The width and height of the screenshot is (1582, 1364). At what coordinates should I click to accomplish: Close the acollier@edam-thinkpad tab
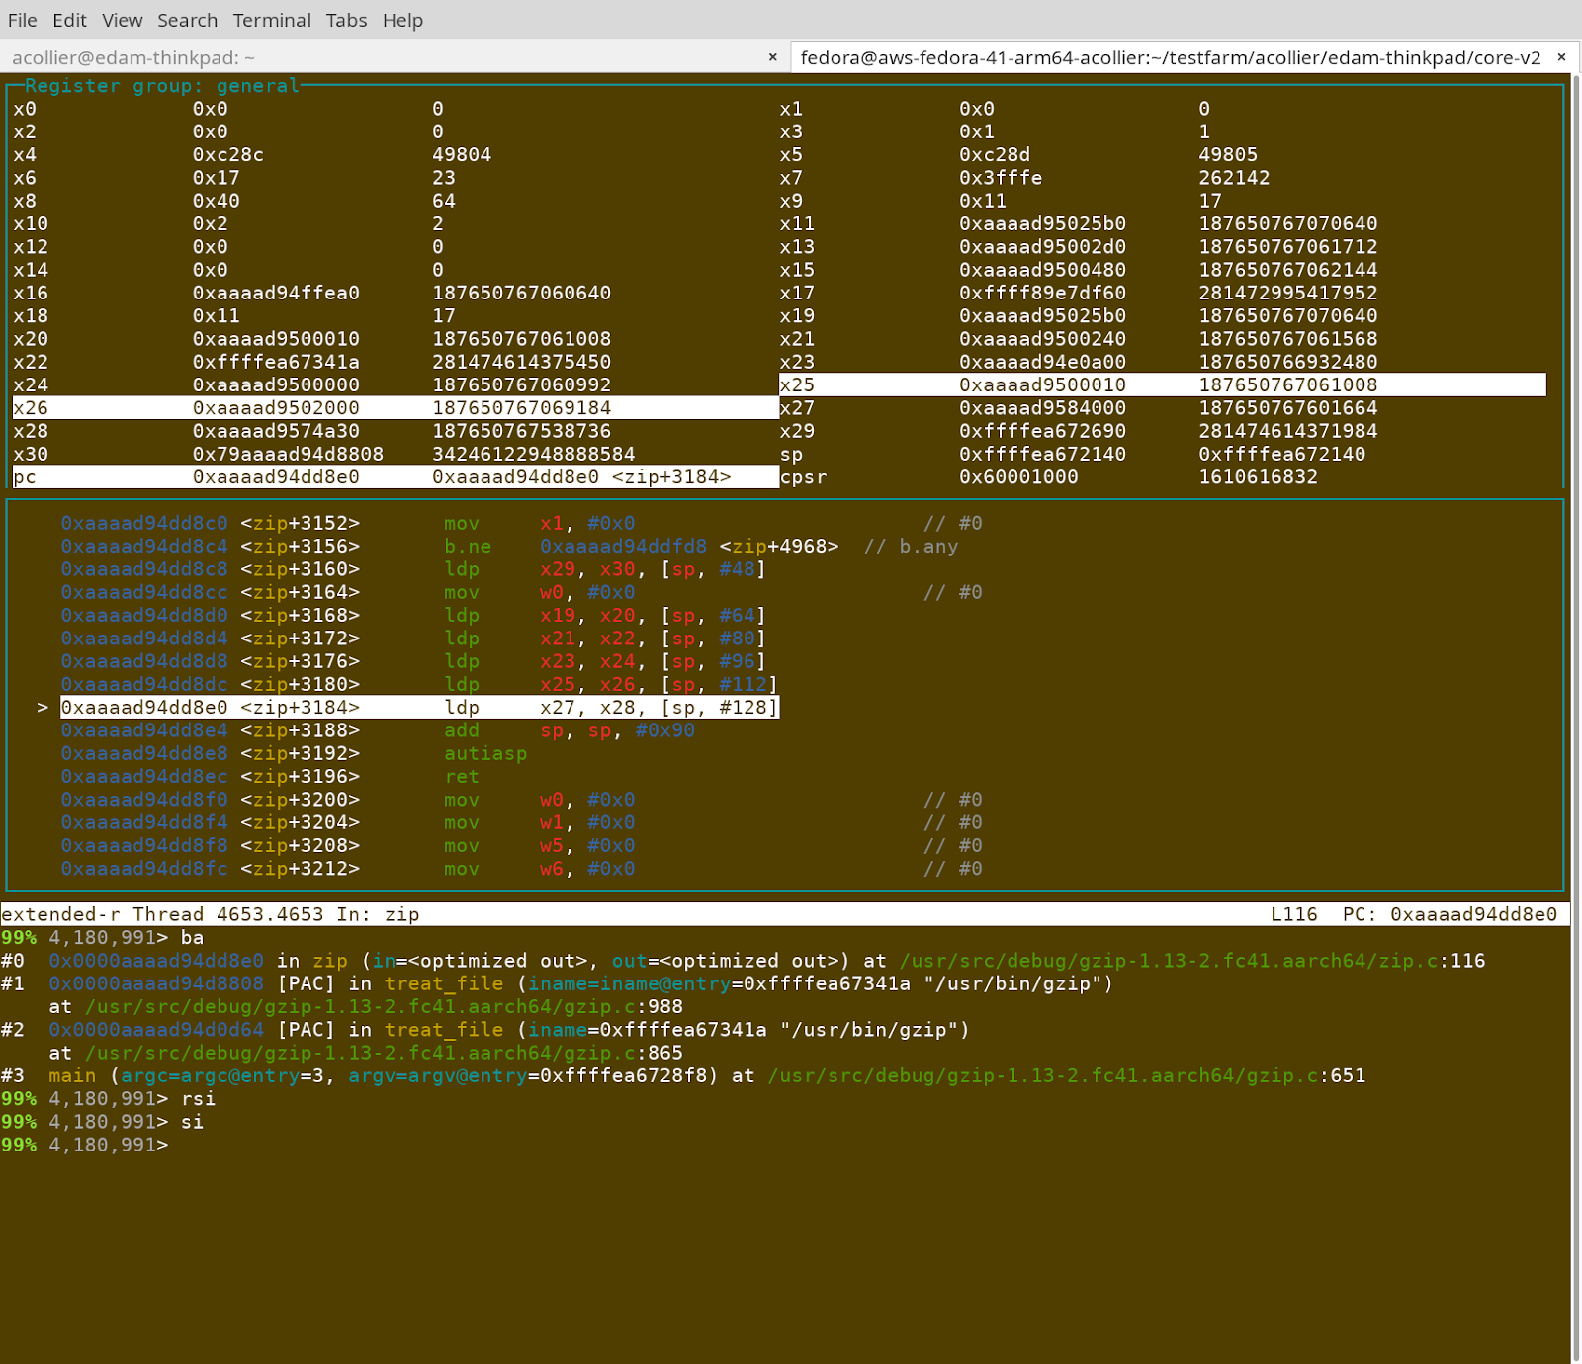[x=772, y=57]
